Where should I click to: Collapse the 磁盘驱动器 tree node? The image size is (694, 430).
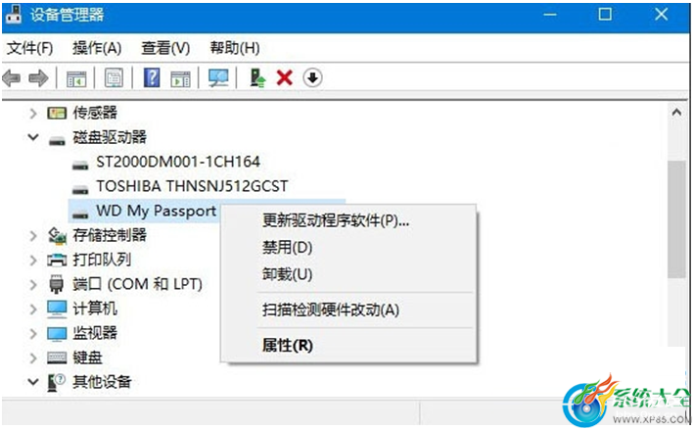(33, 137)
